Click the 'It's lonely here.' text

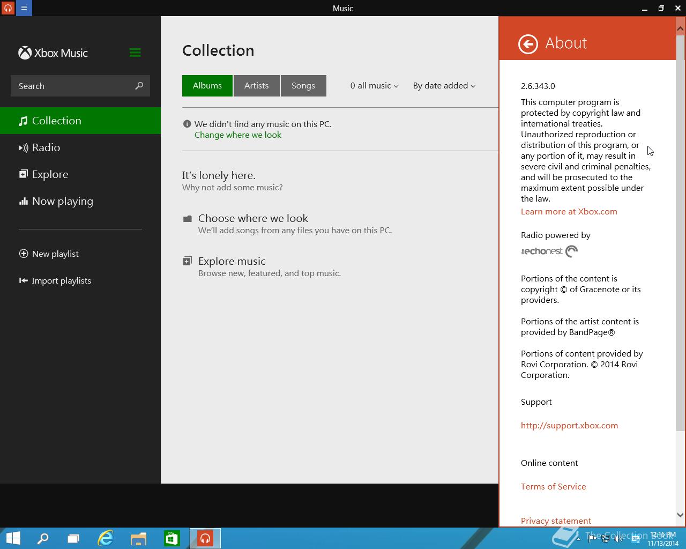[219, 175]
